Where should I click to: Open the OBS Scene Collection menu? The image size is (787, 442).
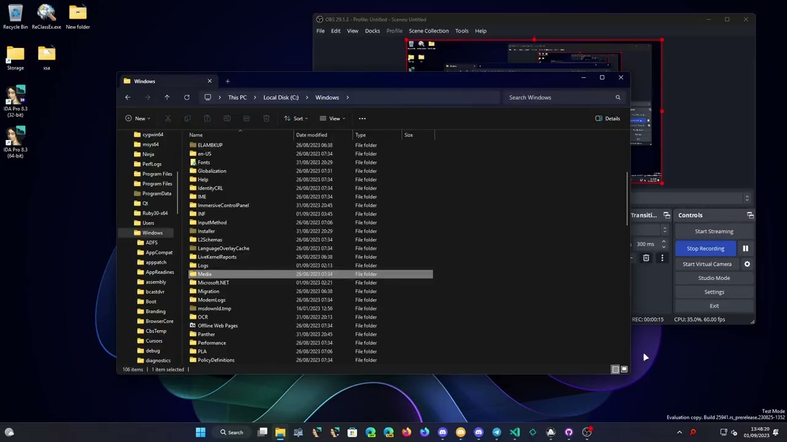pos(429,31)
